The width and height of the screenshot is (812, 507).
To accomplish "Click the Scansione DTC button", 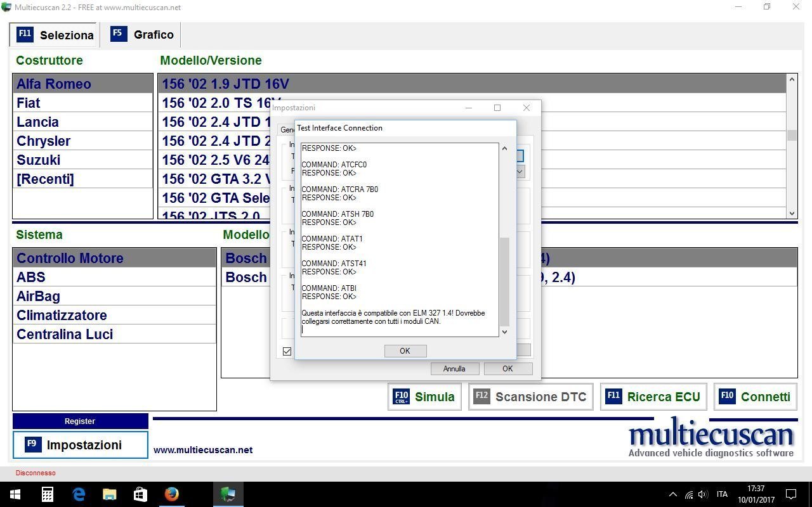I will pos(531,397).
